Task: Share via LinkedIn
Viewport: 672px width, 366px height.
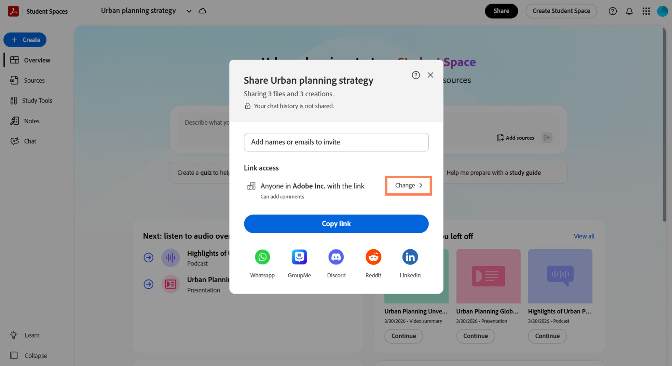Action: pos(410,257)
